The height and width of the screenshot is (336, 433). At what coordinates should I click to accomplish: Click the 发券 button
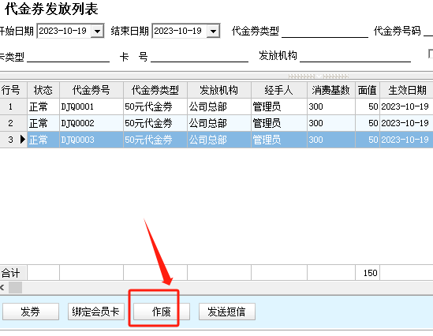pyautogui.click(x=31, y=312)
